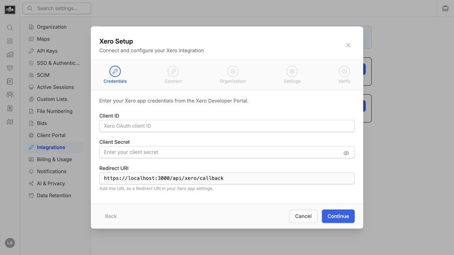Screen dimensions: 454x255
Task: Open the people icon in left rail
Action: coord(10,95)
